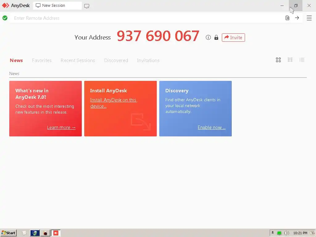Click the green connection status checkmark
This screenshot has width=316, height=237.
[5, 18]
